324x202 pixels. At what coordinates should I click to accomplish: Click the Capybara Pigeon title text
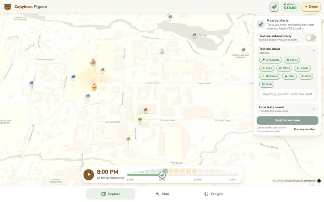coord(31,7)
